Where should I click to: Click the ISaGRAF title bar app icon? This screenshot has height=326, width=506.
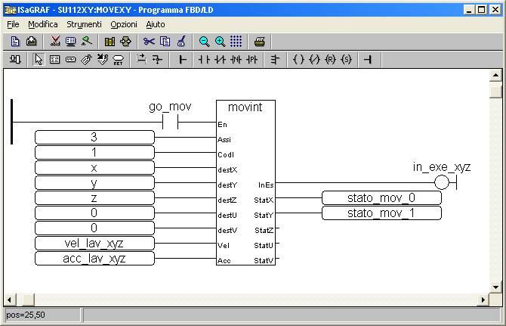coord(11,10)
